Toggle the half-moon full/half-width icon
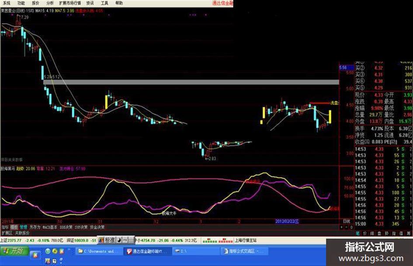This screenshot has width=413, height=266. pos(119,240)
